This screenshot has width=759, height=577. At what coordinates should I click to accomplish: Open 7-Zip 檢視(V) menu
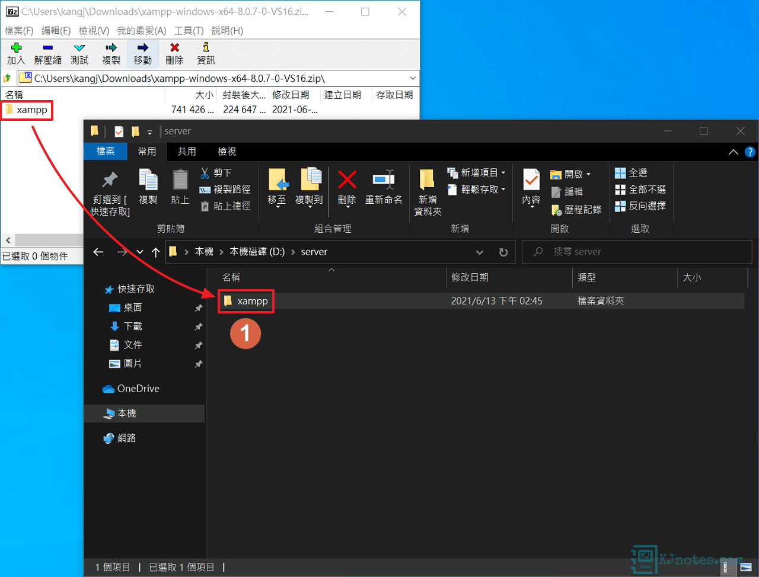pyautogui.click(x=94, y=30)
